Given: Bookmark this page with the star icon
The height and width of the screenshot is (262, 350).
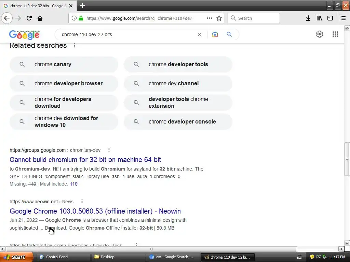Looking at the screenshot, I should 219,18.
